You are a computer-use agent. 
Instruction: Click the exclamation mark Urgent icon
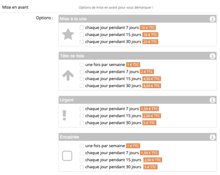(x=64, y=116)
